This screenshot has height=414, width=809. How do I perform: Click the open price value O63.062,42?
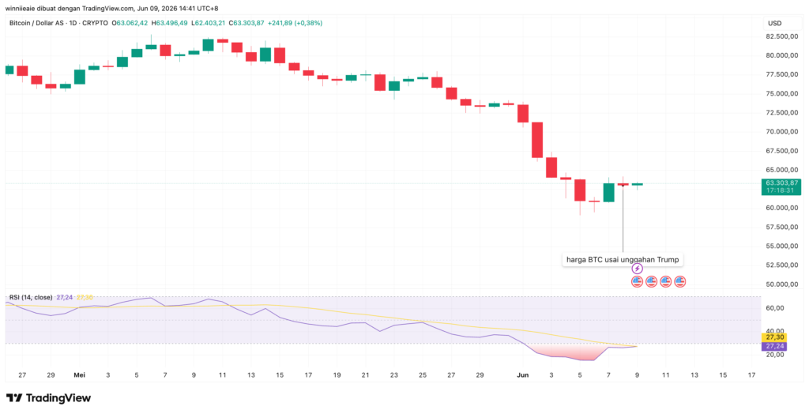click(x=132, y=23)
